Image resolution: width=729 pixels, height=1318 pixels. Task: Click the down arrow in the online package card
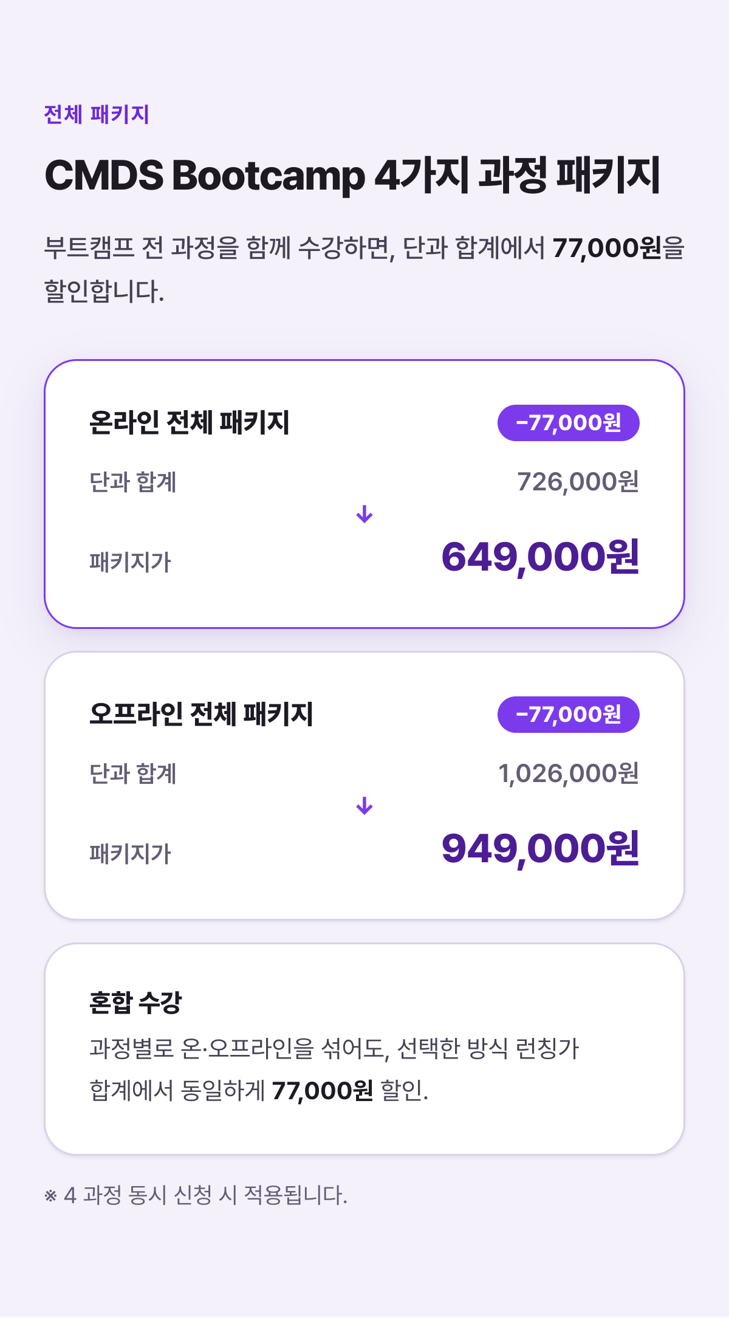click(x=364, y=514)
